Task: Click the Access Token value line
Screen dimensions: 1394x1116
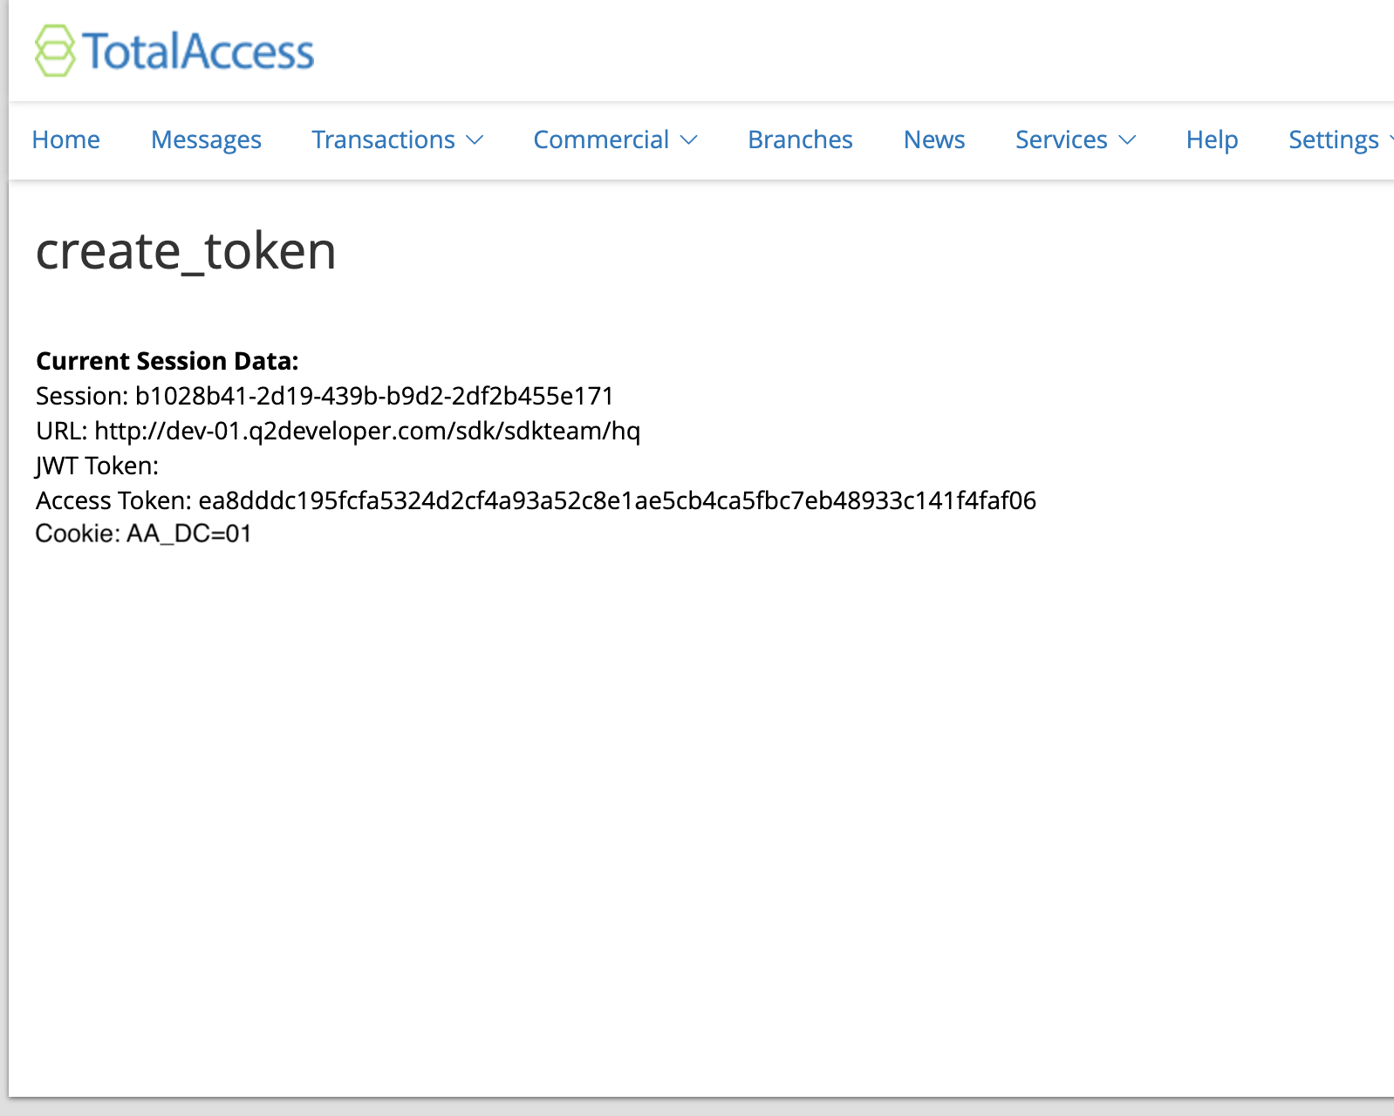Action: pos(536,500)
